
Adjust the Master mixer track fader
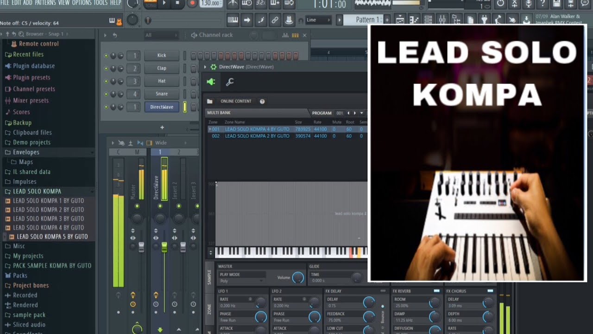tap(141, 247)
